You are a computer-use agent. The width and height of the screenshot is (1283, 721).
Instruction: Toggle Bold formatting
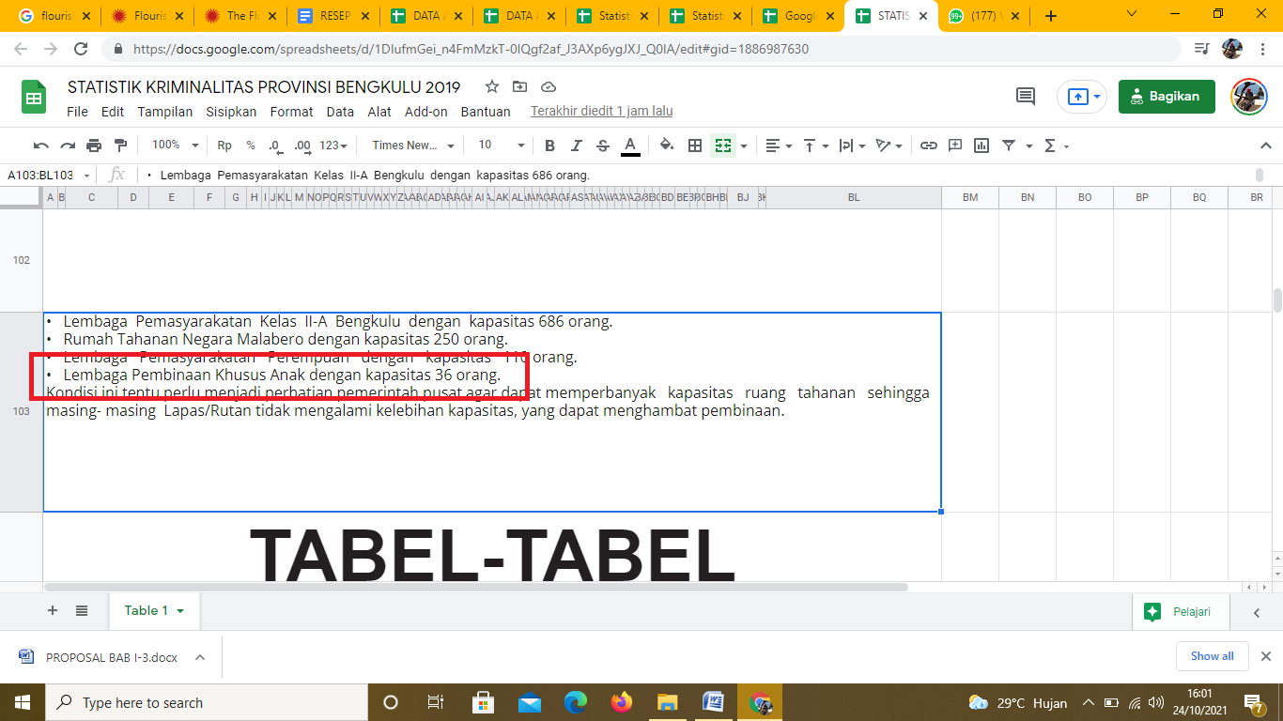[x=550, y=146]
